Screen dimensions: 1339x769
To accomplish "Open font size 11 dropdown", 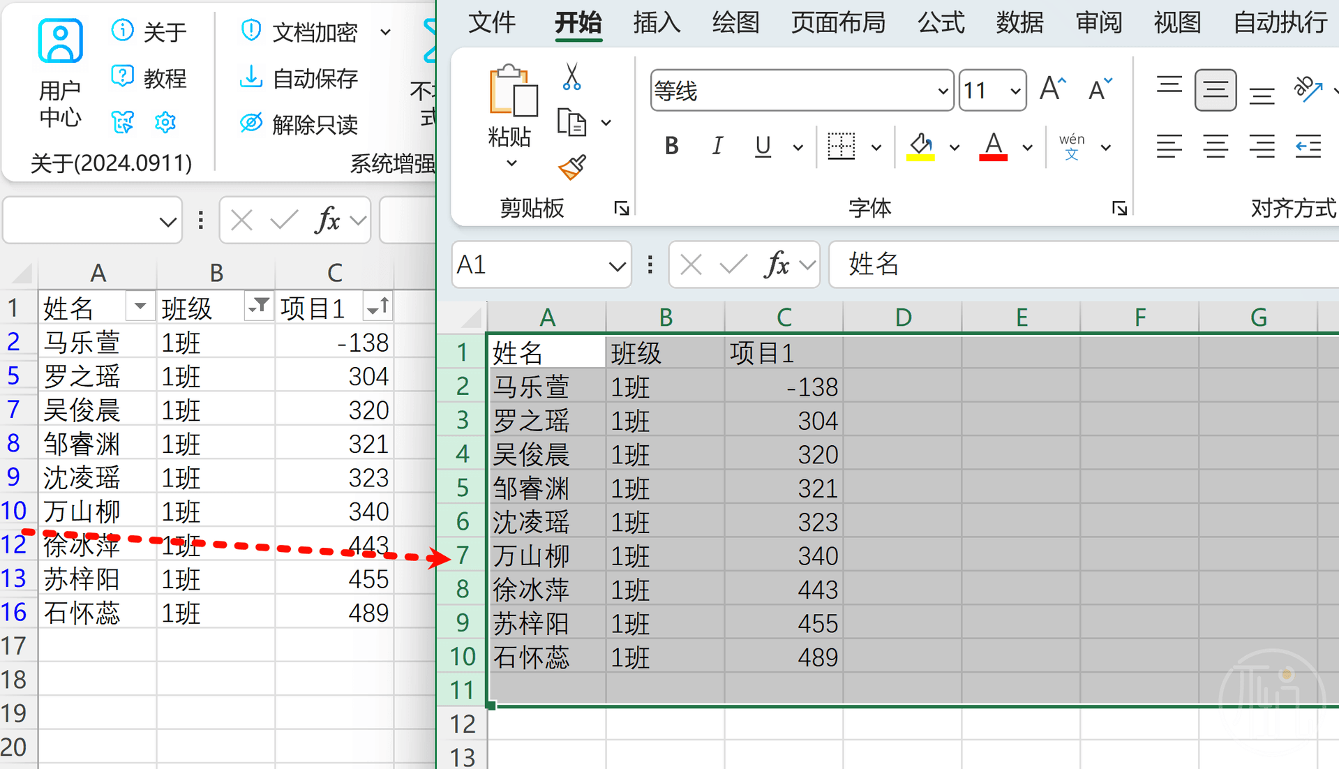I will (1015, 91).
